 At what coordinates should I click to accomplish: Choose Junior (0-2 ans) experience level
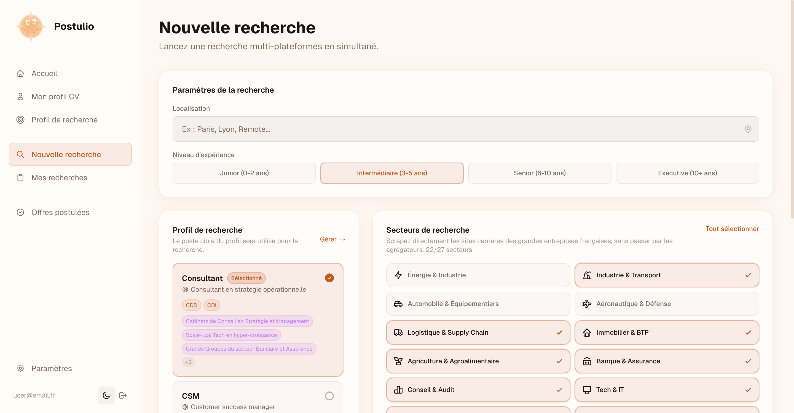244,173
